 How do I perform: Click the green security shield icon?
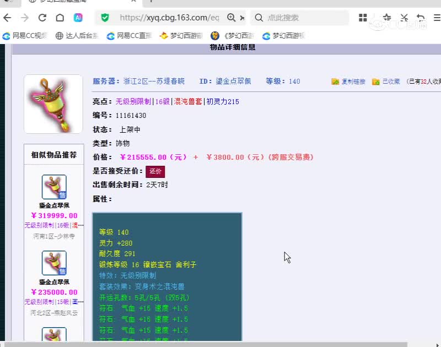point(105,18)
